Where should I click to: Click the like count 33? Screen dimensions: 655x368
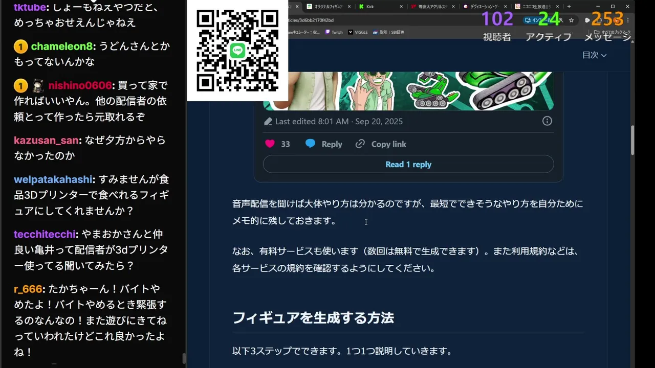(x=286, y=144)
